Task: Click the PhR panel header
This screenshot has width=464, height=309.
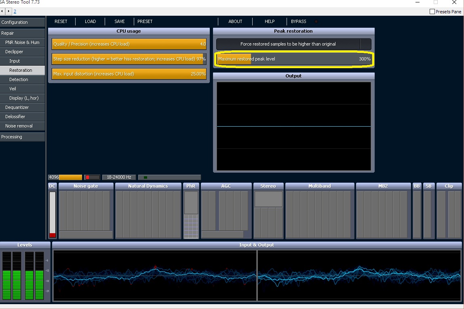Action: point(191,186)
